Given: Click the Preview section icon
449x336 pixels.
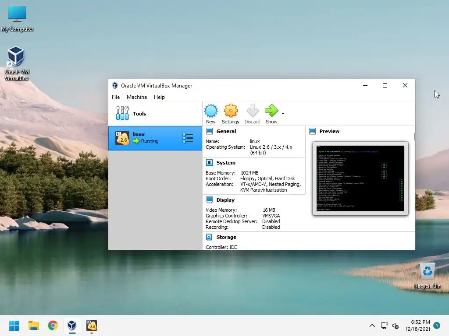Looking at the screenshot, I should (x=312, y=131).
